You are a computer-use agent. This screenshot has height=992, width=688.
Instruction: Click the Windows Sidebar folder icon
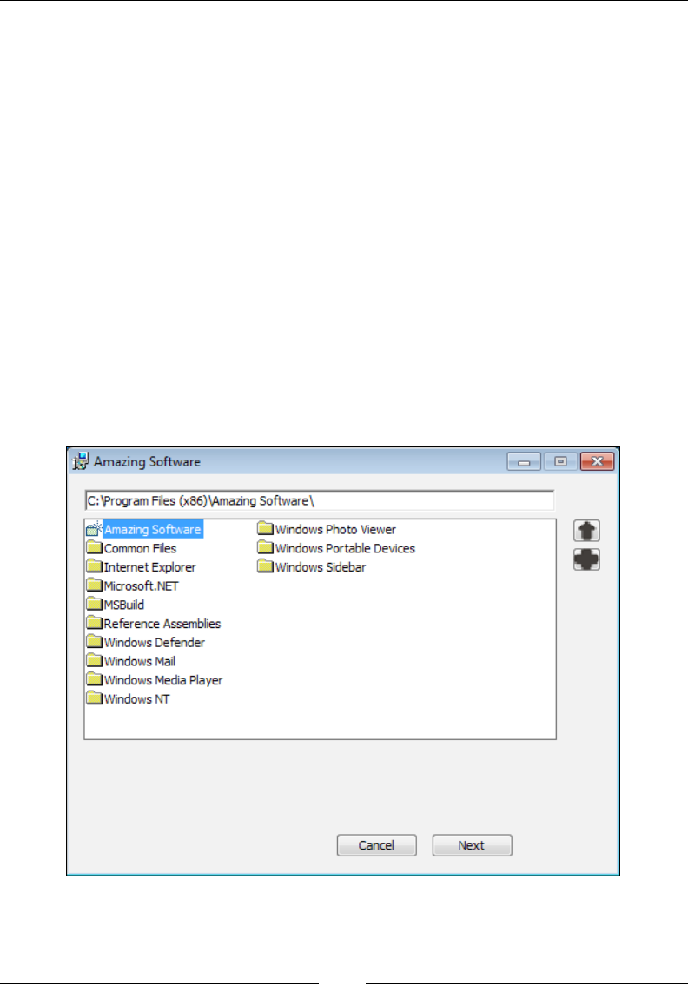[x=265, y=566]
